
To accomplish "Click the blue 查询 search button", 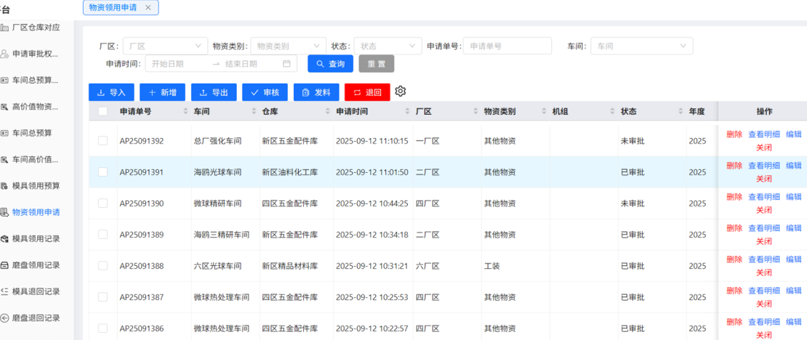I will tap(330, 64).
